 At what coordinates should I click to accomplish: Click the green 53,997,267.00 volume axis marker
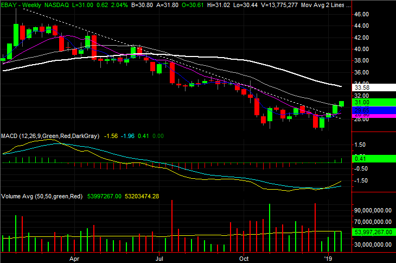coord(374,232)
